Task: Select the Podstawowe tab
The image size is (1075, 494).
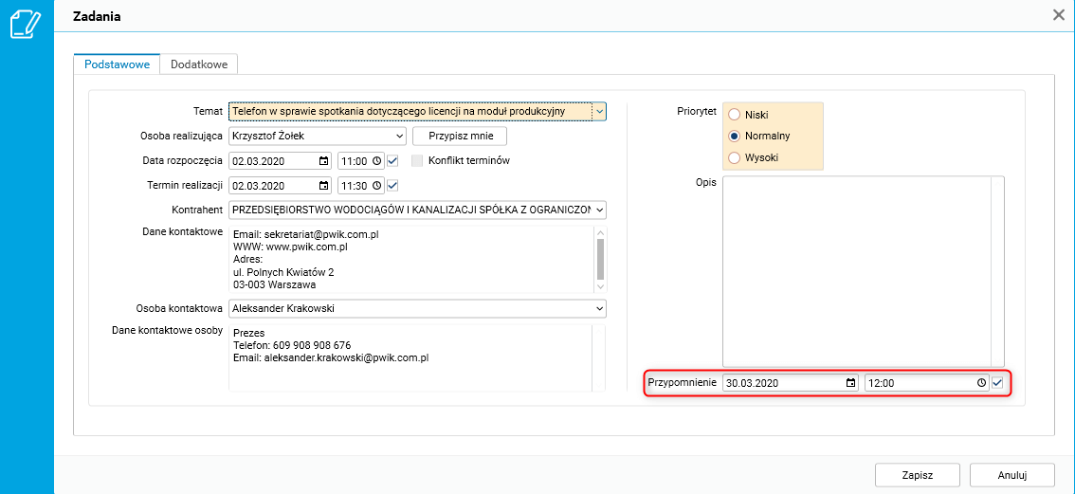Action: point(117,64)
